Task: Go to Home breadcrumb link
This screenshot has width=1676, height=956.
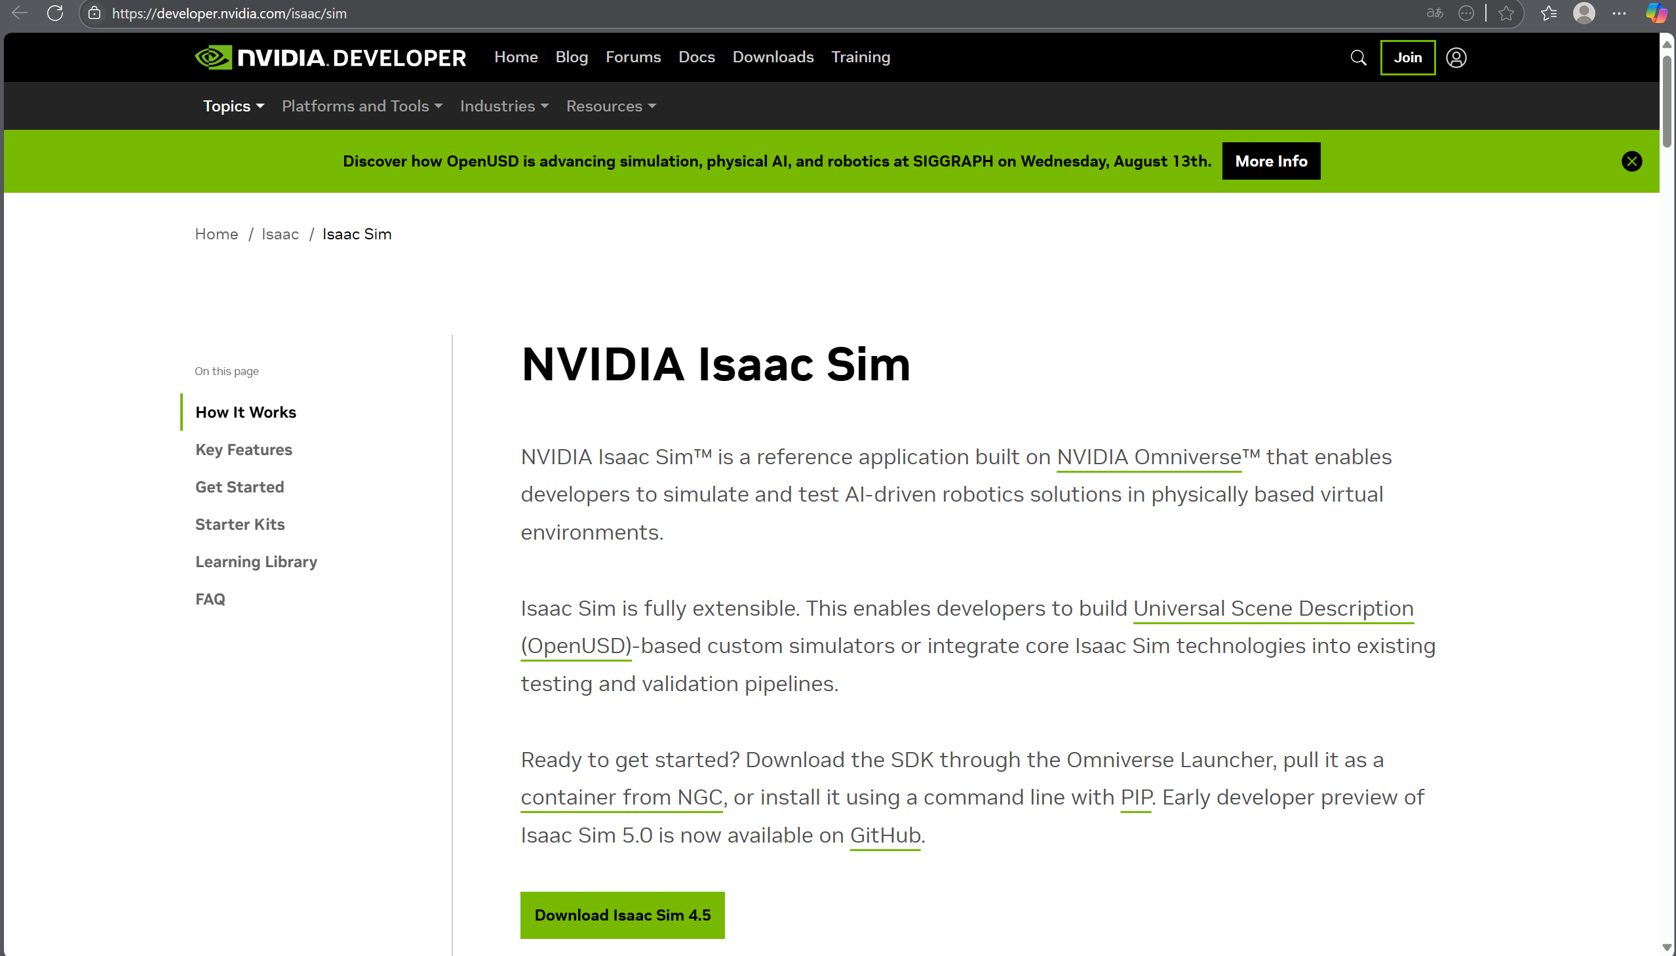Action: pyautogui.click(x=216, y=234)
